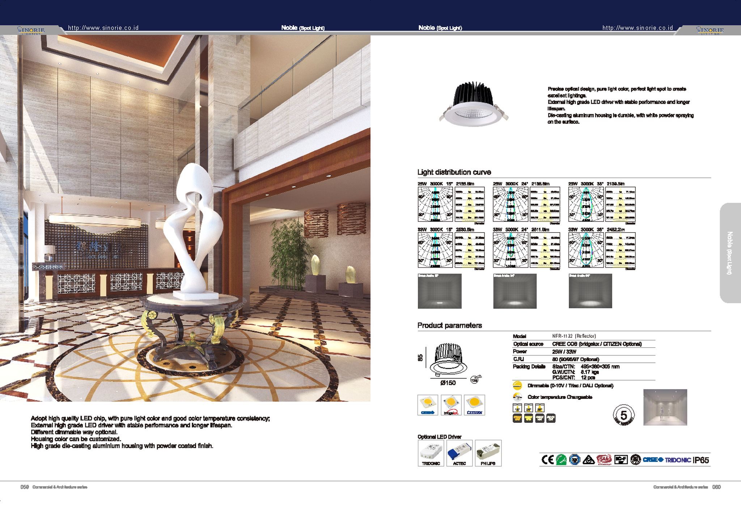Image resolution: width=741 pixels, height=506 pixels.
Task: Click the 25W 3000K 15° distribution curve
Action: [435, 204]
